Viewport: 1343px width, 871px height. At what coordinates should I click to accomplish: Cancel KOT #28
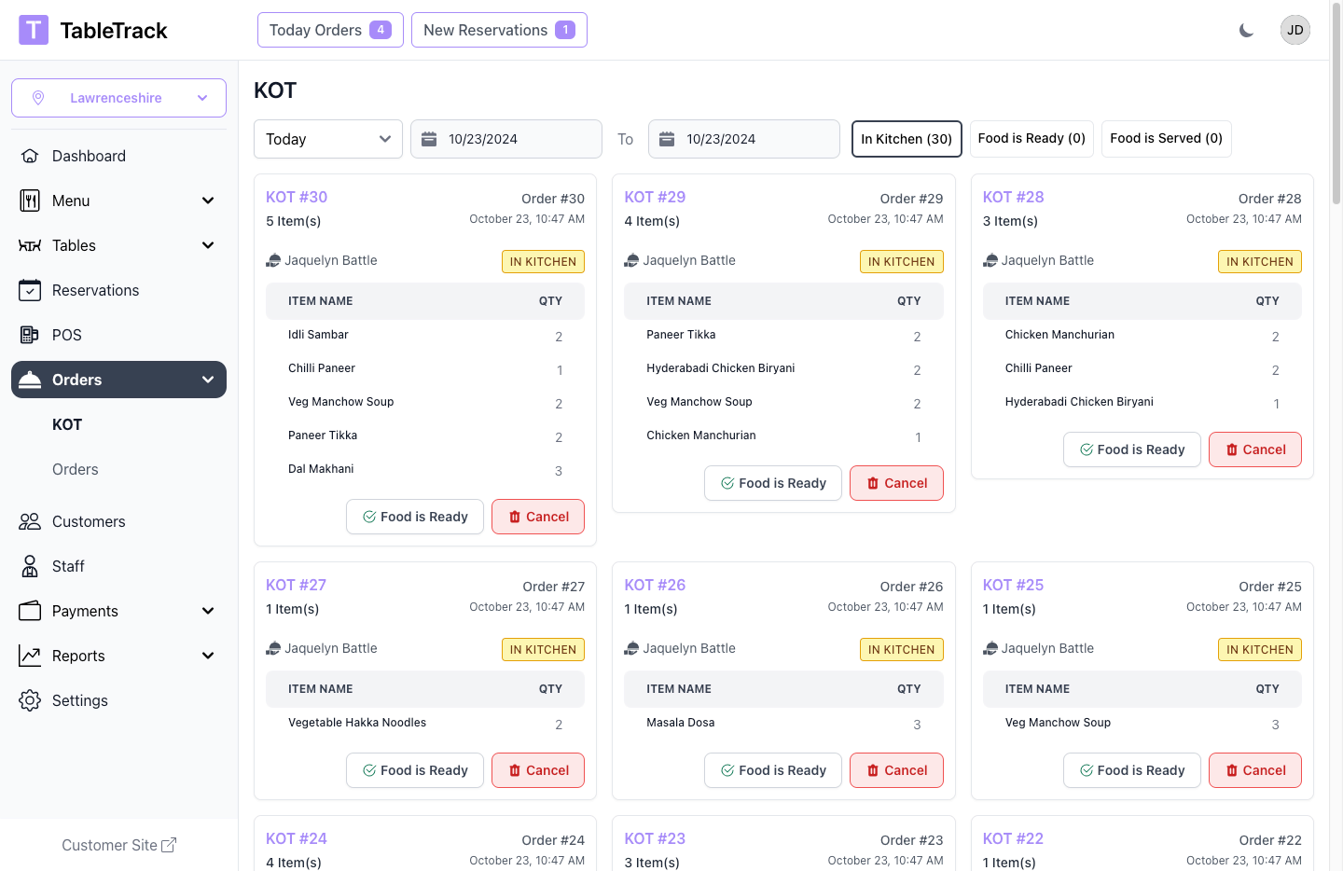[x=1254, y=449]
